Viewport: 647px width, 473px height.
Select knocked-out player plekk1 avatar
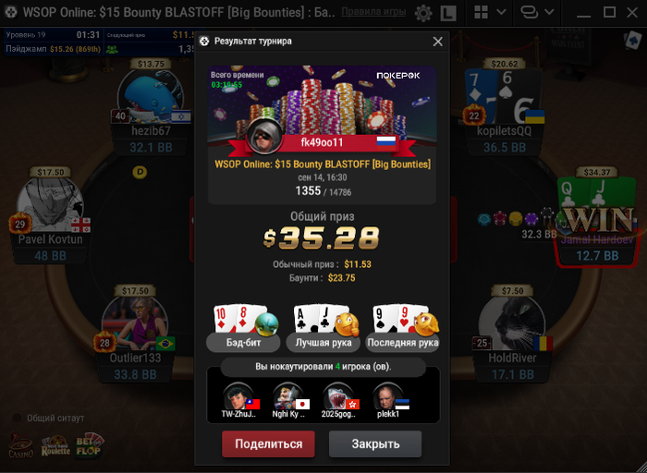(x=388, y=396)
